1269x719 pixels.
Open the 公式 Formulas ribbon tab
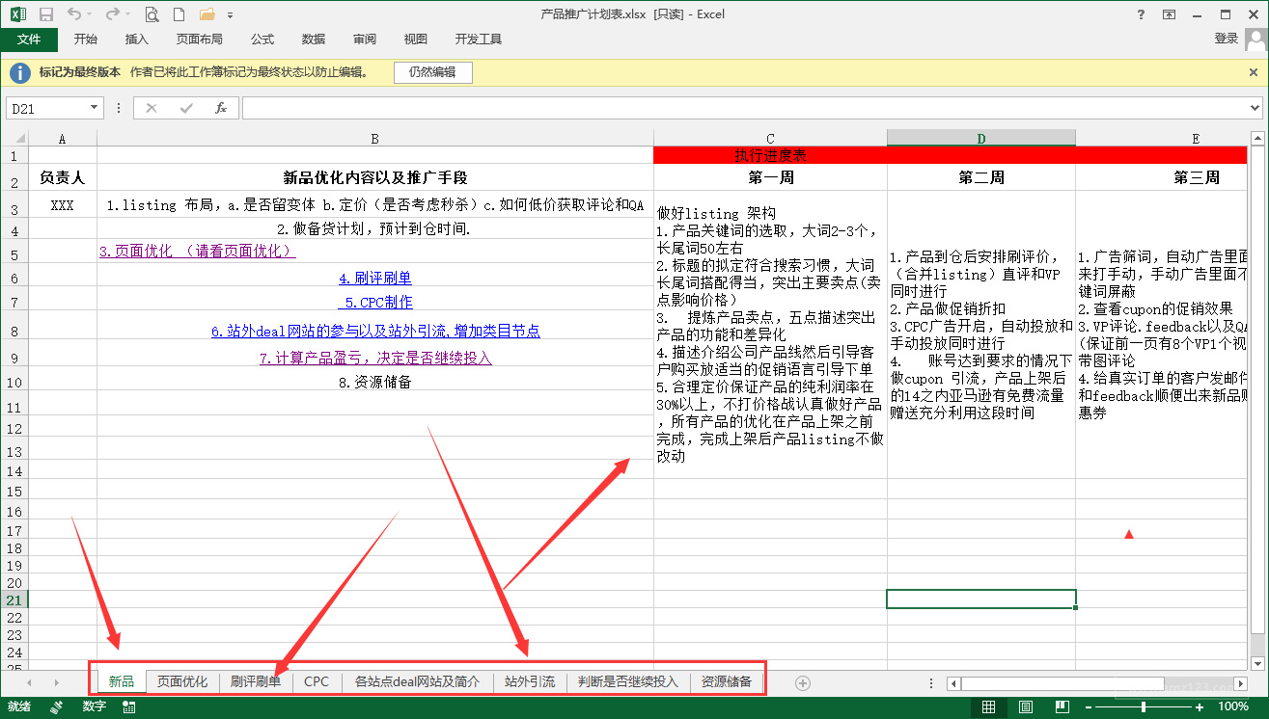coord(262,40)
